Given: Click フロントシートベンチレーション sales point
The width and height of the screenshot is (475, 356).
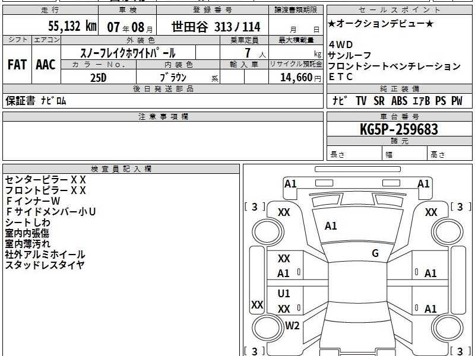Looking at the screenshot, I should pyautogui.click(x=394, y=66).
